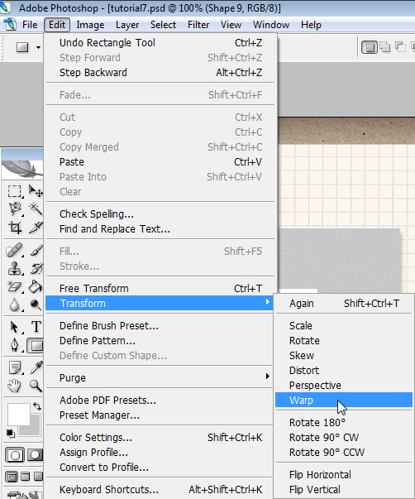Viewport: 415px width, 499px height.
Task: Choose Warp from the Transform submenu
Action: [x=344, y=400]
